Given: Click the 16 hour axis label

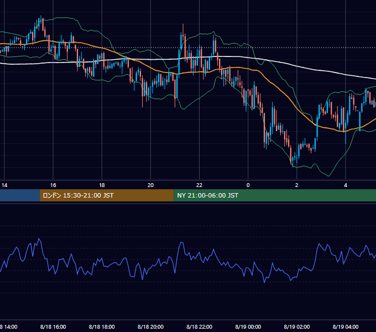Looking at the screenshot, I should [x=53, y=185].
